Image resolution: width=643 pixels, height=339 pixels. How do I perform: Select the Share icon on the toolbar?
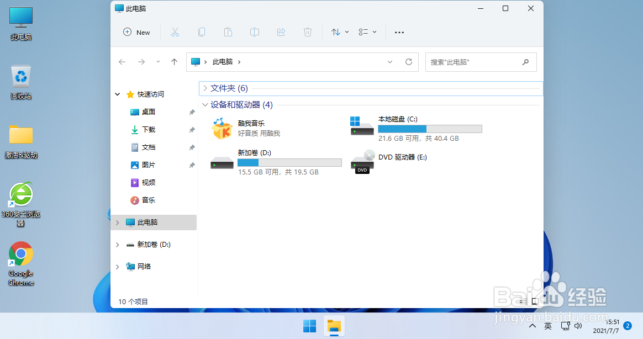[281, 32]
